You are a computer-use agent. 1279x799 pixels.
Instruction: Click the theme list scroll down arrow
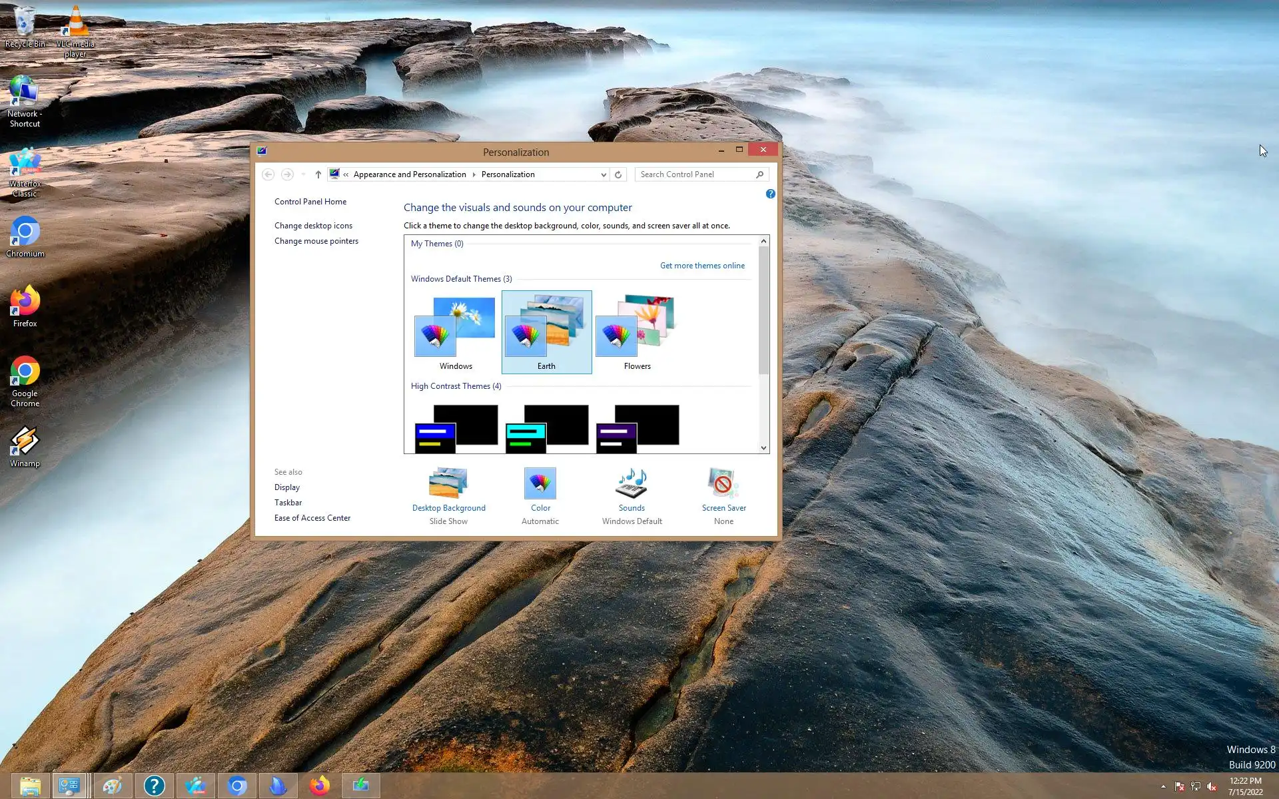(x=763, y=448)
